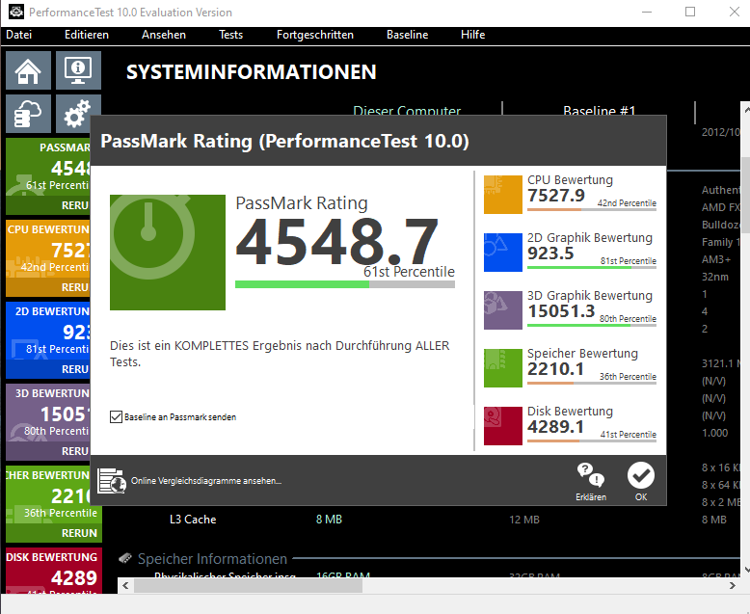Click the red Disk Bewertung icon
Screen dimensions: 750x614
tap(502, 426)
